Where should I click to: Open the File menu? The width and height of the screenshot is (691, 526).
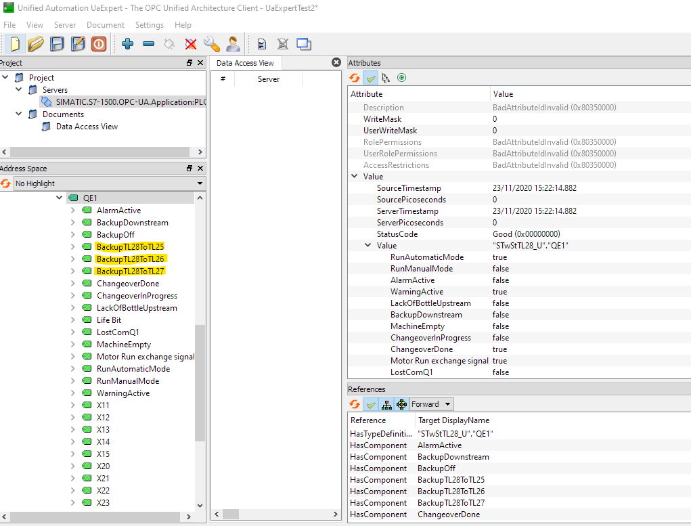point(9,24)
